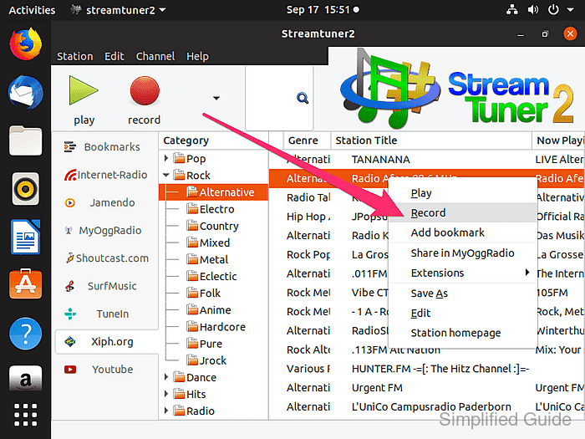Open Firefox from the dock

(x=25, y=44)
